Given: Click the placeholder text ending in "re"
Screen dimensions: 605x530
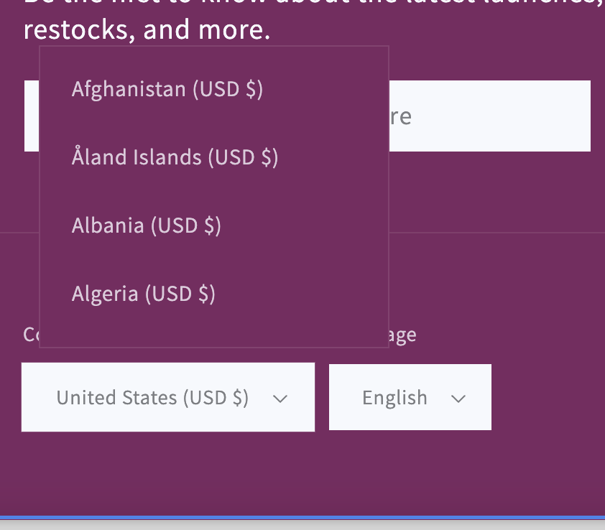Looking at the screenshot, I should pyautogui.click(x=401, y=117).
